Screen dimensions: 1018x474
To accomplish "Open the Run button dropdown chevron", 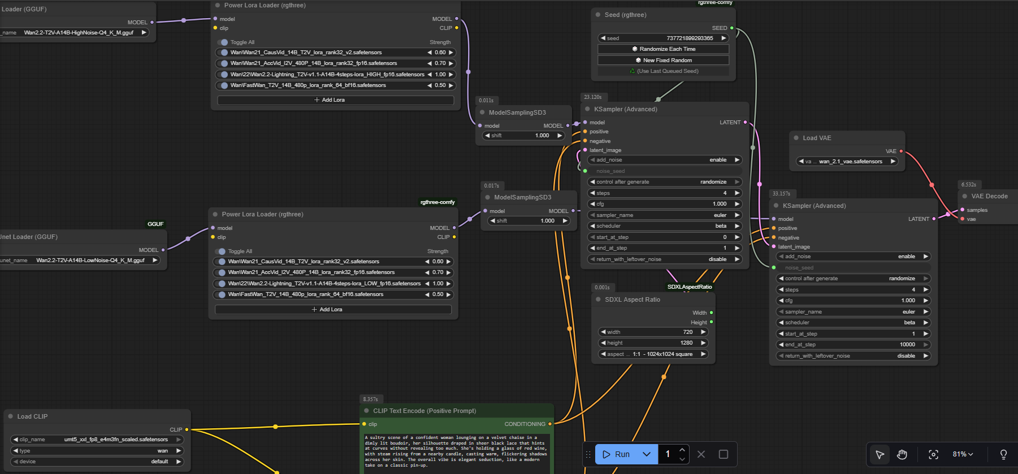I will 647,454.
